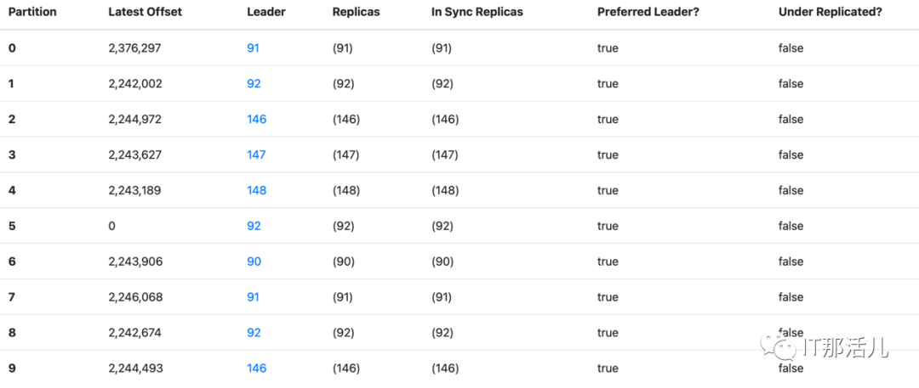Click the Latest Offset column header

tap(145, 12)
